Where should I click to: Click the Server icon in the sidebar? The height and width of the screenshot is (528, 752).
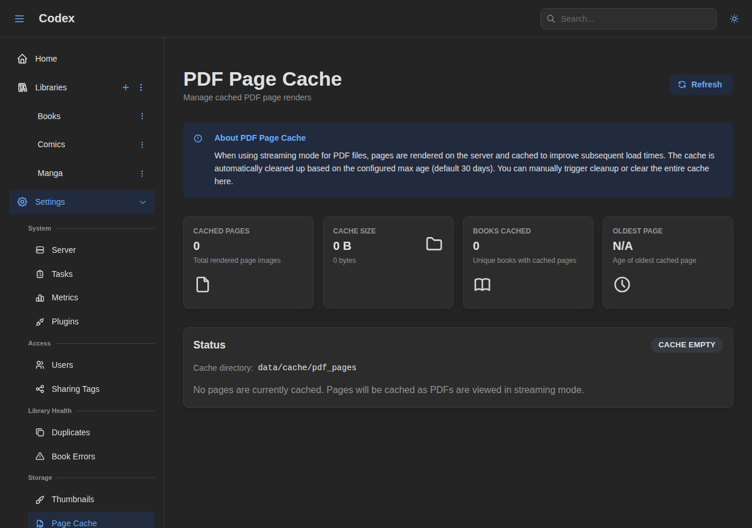[39, 250]
